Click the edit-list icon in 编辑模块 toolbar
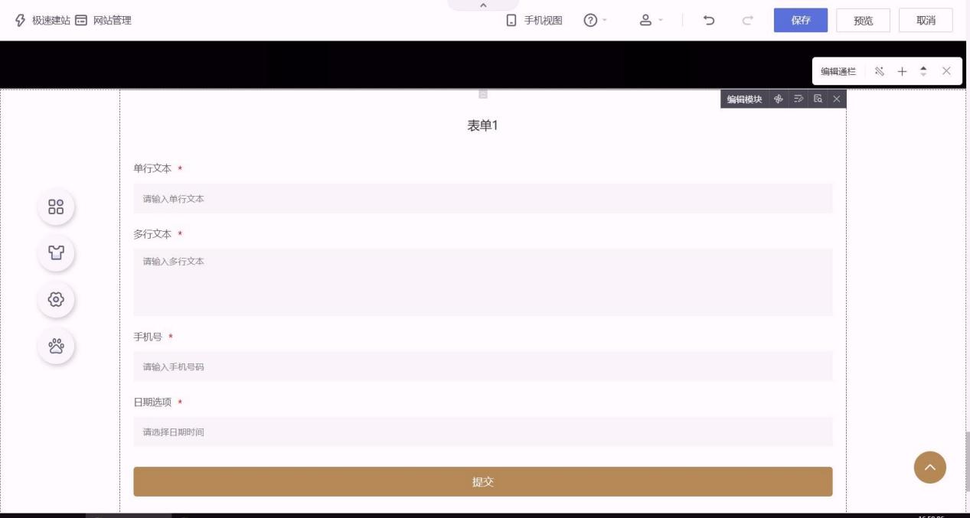Image resolution: width=970 pixels, height=518 pixels. tap(798, 99)
